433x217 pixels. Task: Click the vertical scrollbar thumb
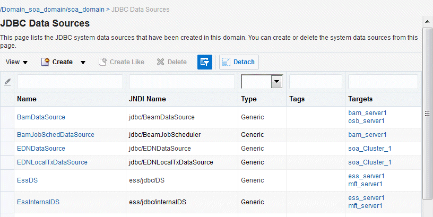pyautogui.click(x=428, y=113)
